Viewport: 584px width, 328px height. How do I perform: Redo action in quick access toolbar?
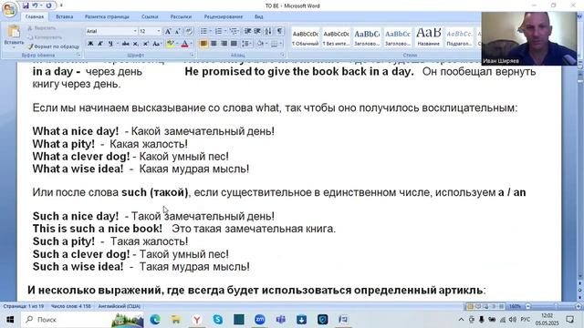pyautogui.click(x=48, y=5)
